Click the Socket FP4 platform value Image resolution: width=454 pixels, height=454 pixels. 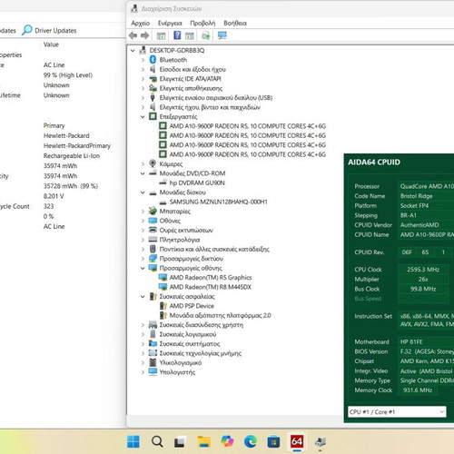(414, 206)
